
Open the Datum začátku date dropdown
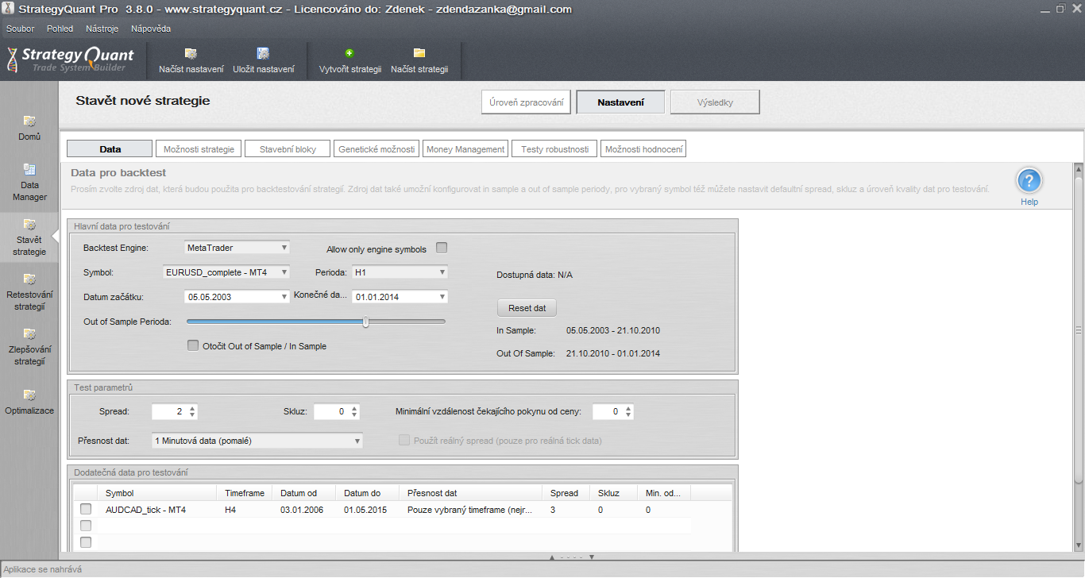[237, 297]
